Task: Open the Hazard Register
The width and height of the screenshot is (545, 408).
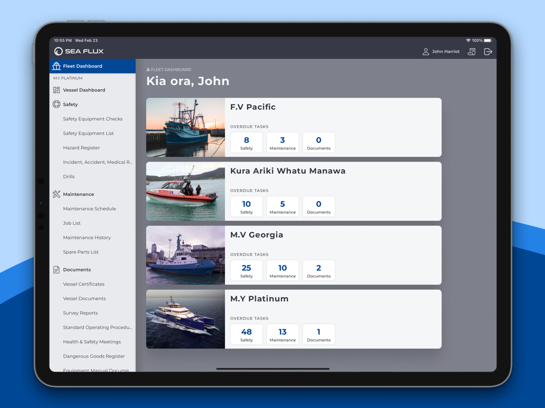Action: (81, 148)
